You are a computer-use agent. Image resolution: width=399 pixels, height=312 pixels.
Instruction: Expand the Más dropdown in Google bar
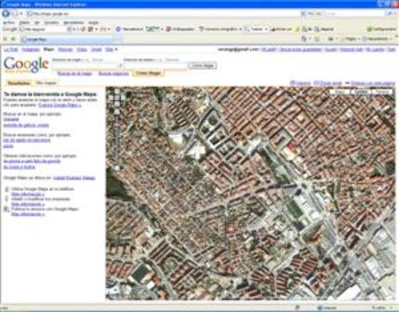point(112,49)
